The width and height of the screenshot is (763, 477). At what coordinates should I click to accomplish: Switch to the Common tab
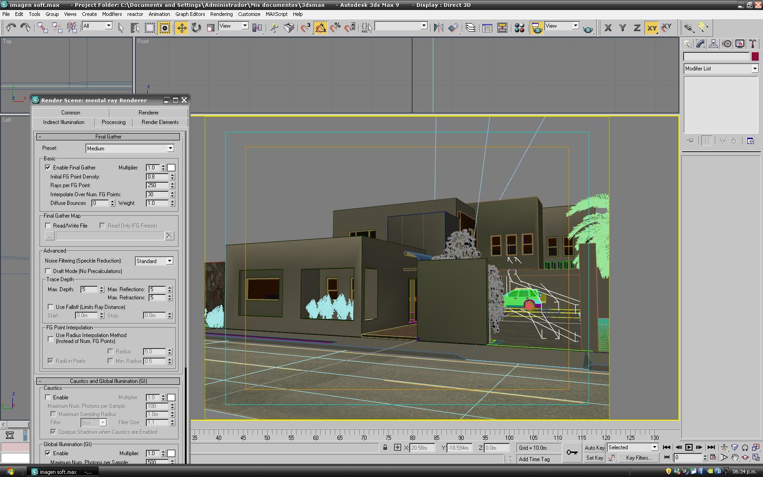[71, 113]
